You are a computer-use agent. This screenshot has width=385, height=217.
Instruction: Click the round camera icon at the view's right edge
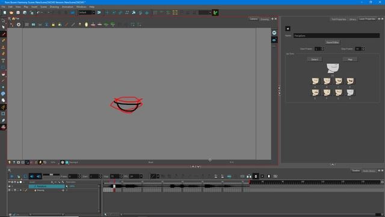(x=274, y=33)
